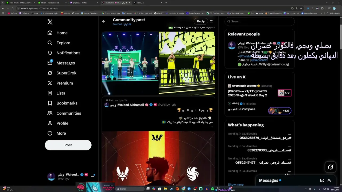Open more options for trending 0552247477
342x192 pixels.
coord(289,159)
